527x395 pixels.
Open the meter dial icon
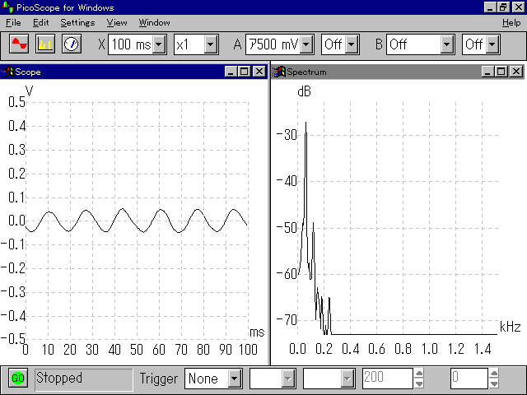click(x=72, y=44)
